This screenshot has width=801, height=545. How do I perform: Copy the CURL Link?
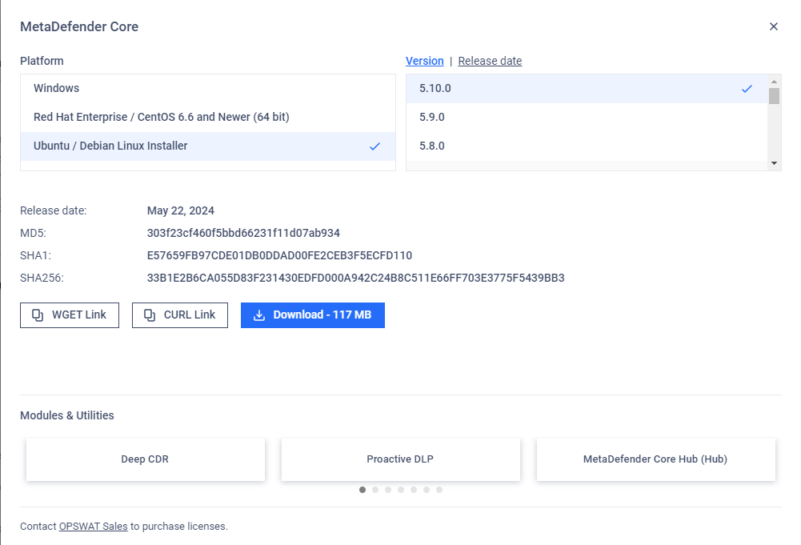[x=180, y=315]
